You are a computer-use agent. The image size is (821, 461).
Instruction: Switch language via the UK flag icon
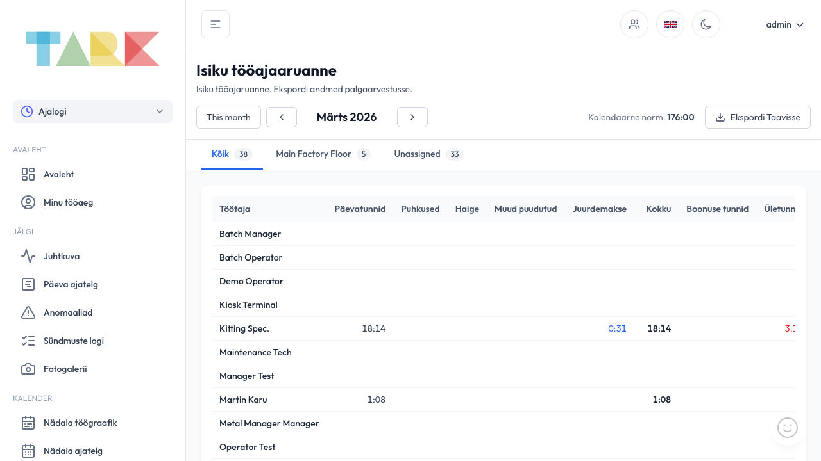pos(670,24)
